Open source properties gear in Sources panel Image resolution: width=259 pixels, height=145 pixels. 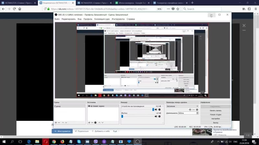point(96,122)
